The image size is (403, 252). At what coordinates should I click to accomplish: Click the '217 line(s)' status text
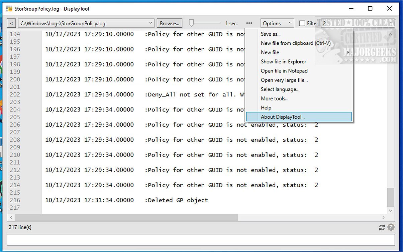point(20,227)
